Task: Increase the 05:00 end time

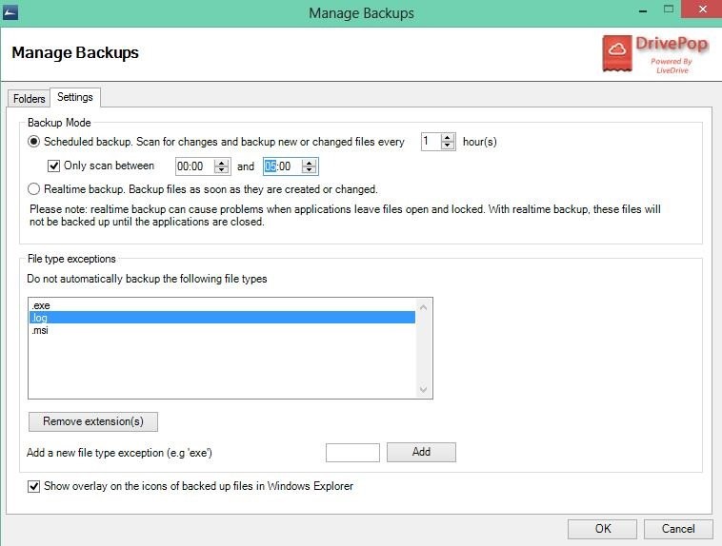Action: point(310,163)
